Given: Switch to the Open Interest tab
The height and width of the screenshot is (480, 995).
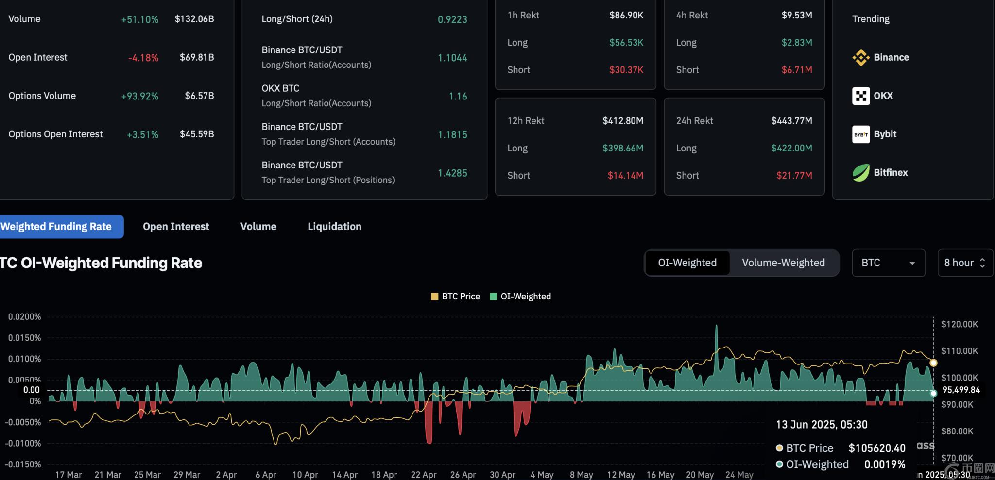Looking at the screenshot, I should 176,227.
